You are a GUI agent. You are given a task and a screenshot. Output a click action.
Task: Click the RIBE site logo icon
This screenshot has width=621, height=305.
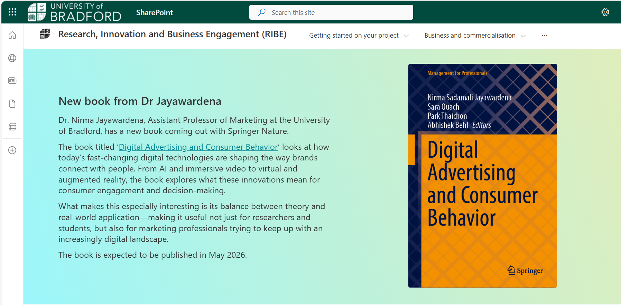[45, 34]
